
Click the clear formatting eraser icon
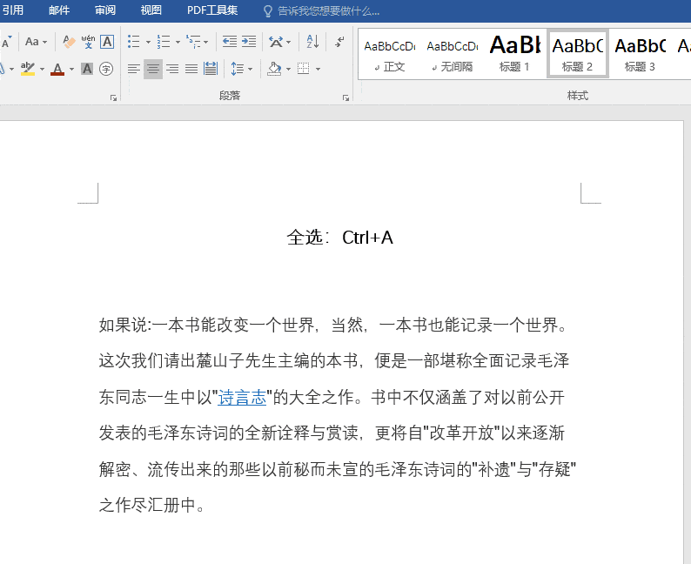(69, 42)
